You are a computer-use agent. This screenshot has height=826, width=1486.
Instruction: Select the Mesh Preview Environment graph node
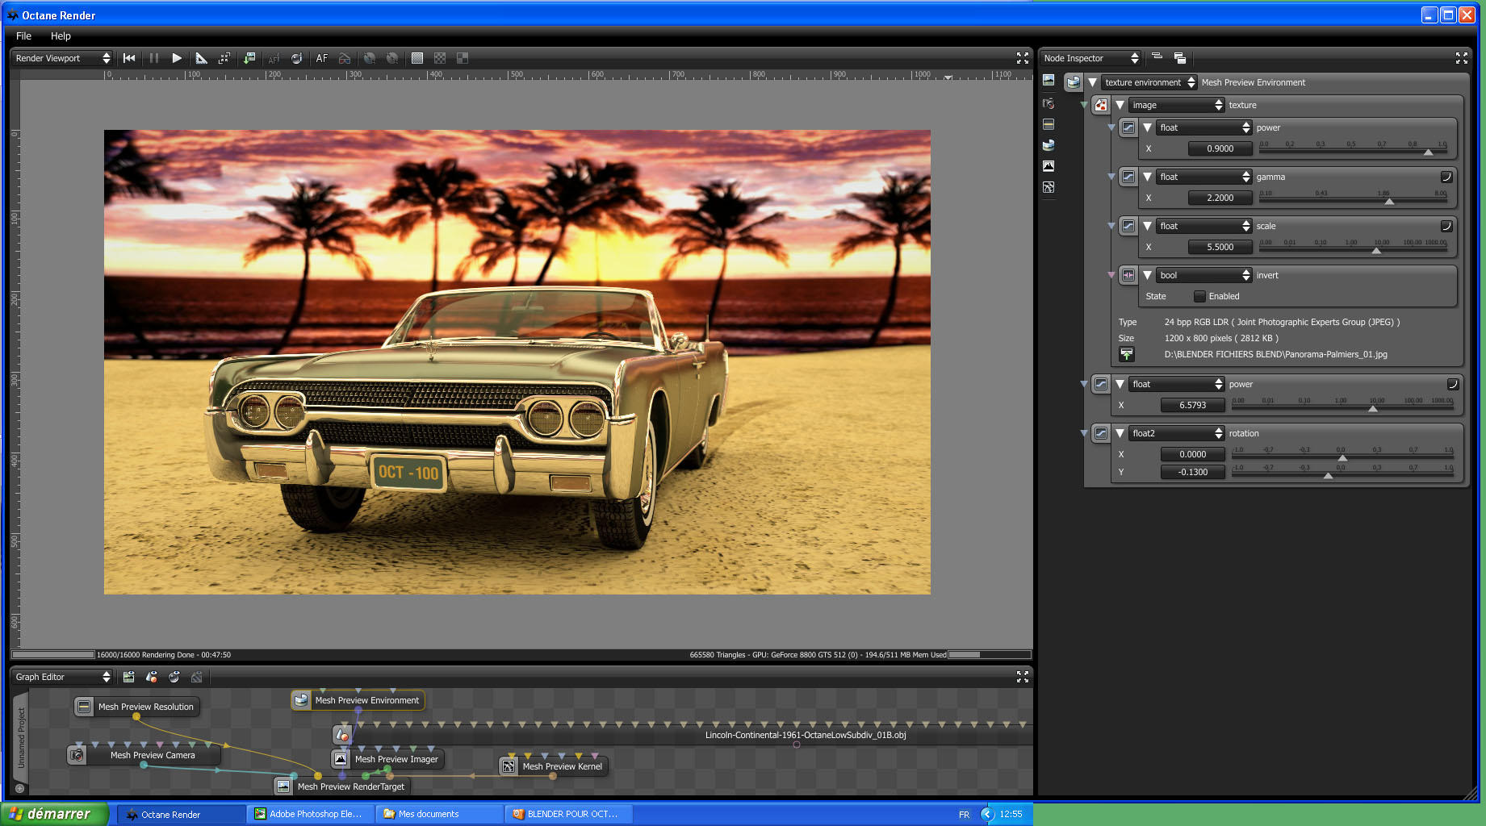[358, 700]
